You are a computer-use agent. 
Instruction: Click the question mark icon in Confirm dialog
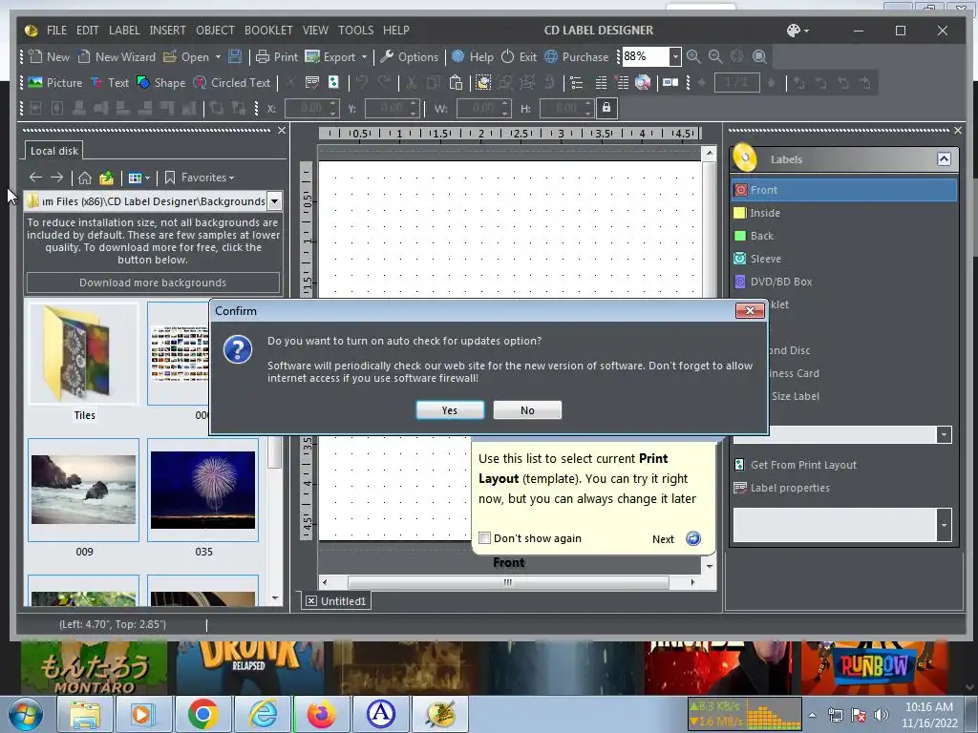point(238,349)
